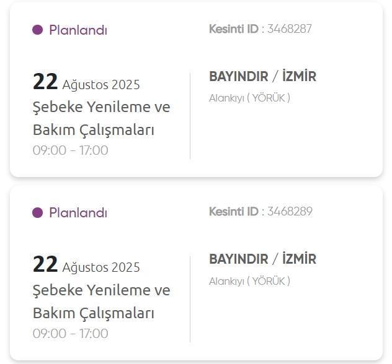Click Ağustos 2025 in the first card
This screenshot has width=392, height=364.
101,84
